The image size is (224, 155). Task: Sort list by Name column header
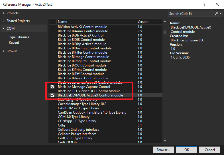click(x=96, y=22)
